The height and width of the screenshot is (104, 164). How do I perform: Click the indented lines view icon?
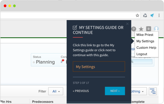pyautogui.click(x=153, y=91)
